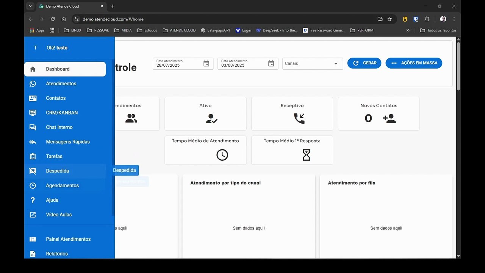485x273 pixels.
Task: Click the Agendamentos clock icon
Action: point(33,185)
